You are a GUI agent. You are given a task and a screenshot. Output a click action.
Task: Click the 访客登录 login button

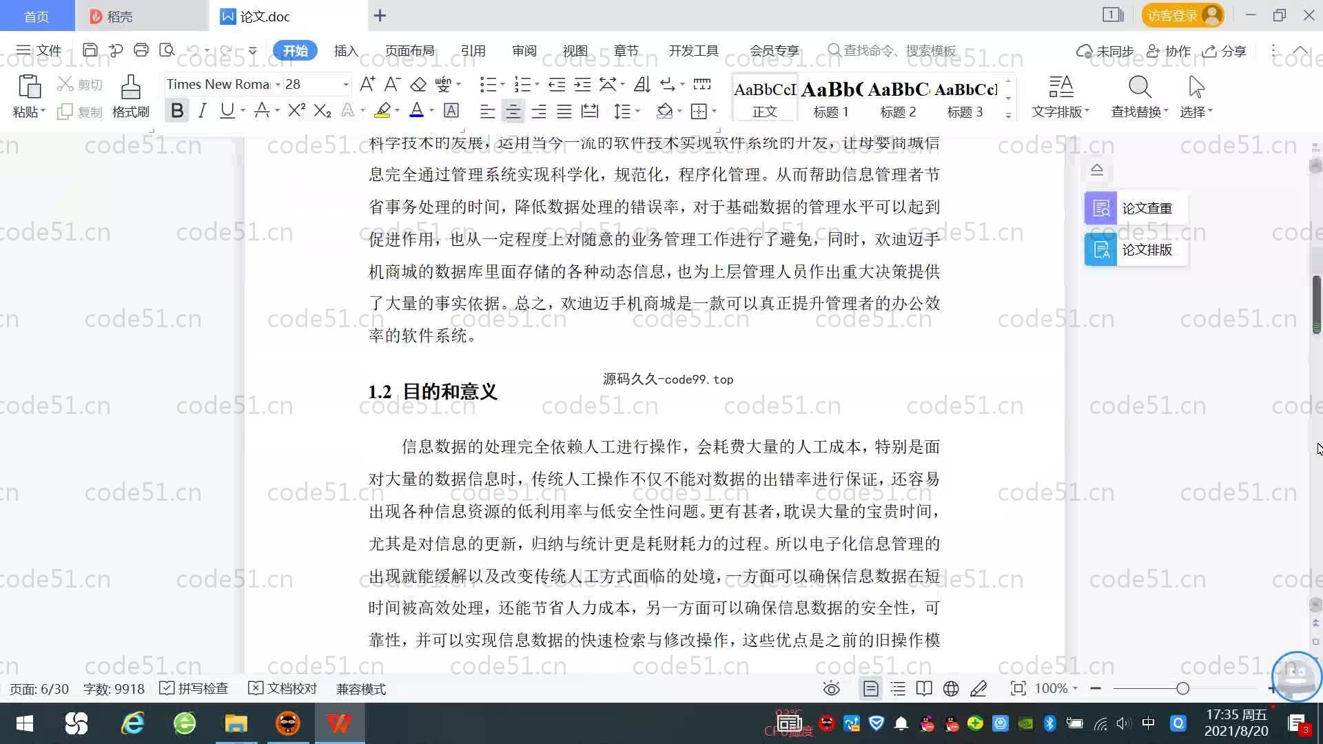[1182, 15]
